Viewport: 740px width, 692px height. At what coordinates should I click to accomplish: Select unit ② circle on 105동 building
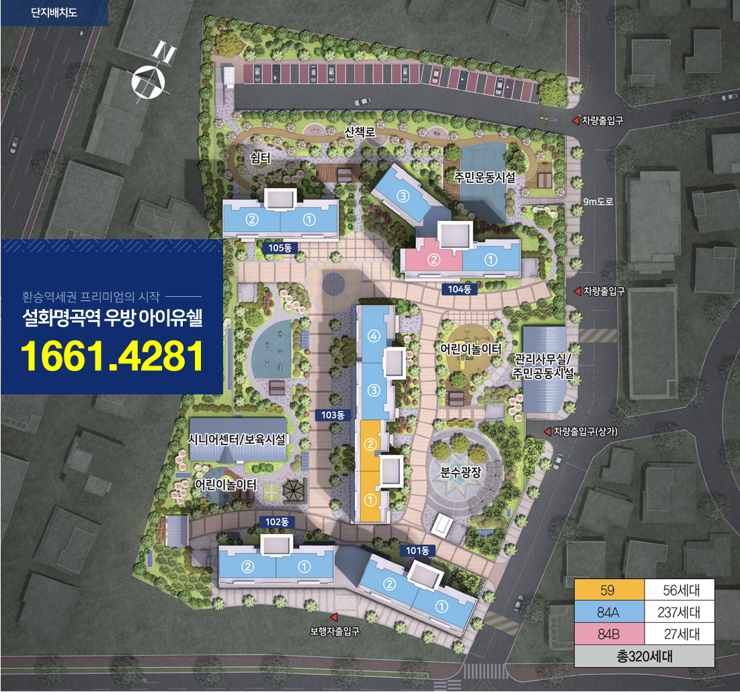click(x=252, y=219)
